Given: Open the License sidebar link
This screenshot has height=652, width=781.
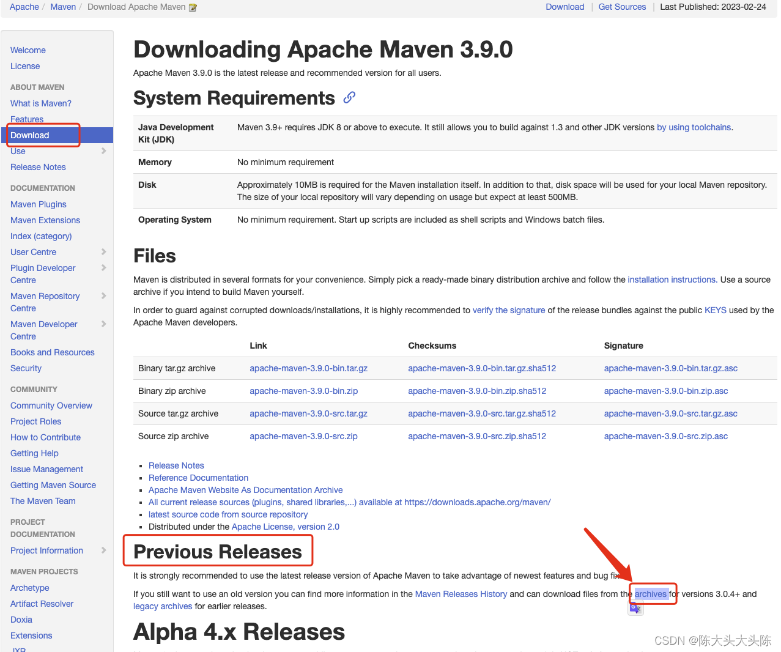Looking at the screenshot, I should coord(25,66).
